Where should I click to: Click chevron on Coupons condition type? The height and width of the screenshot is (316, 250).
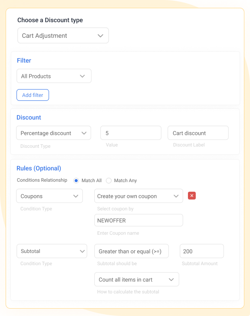pyautogui.click(x=76, y=196)
